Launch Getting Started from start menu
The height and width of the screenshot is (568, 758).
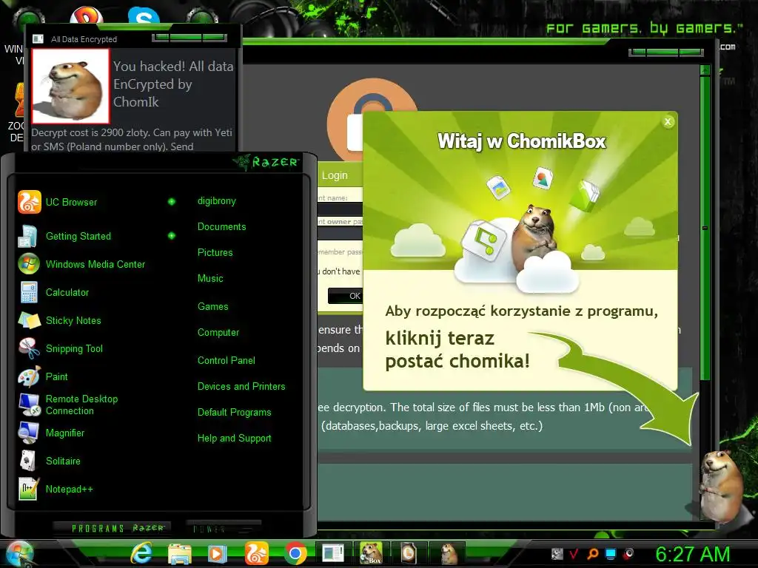78,236
